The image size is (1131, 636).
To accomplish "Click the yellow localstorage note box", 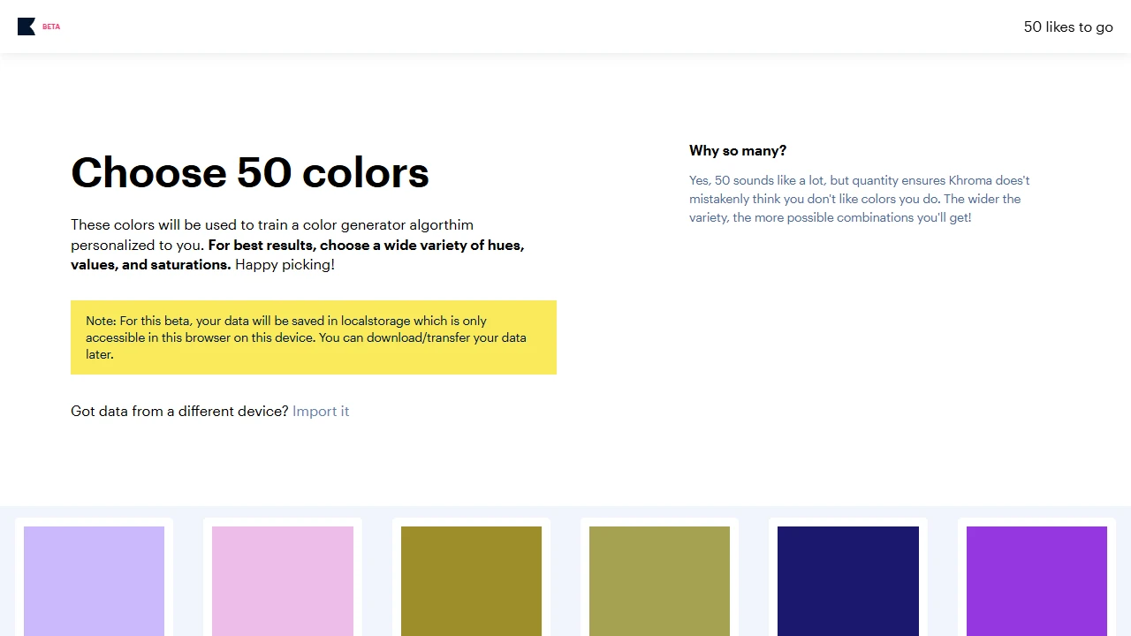I will coord(313,337).
